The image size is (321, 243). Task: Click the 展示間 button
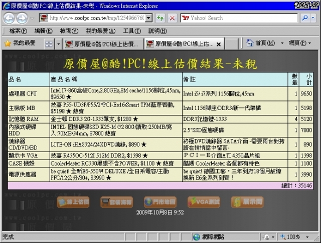point(247,202)
